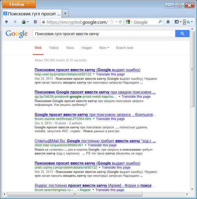
Task: Click the horizontal scrollbar thumb
Action: pyautogui.click(x=75, y=194)
